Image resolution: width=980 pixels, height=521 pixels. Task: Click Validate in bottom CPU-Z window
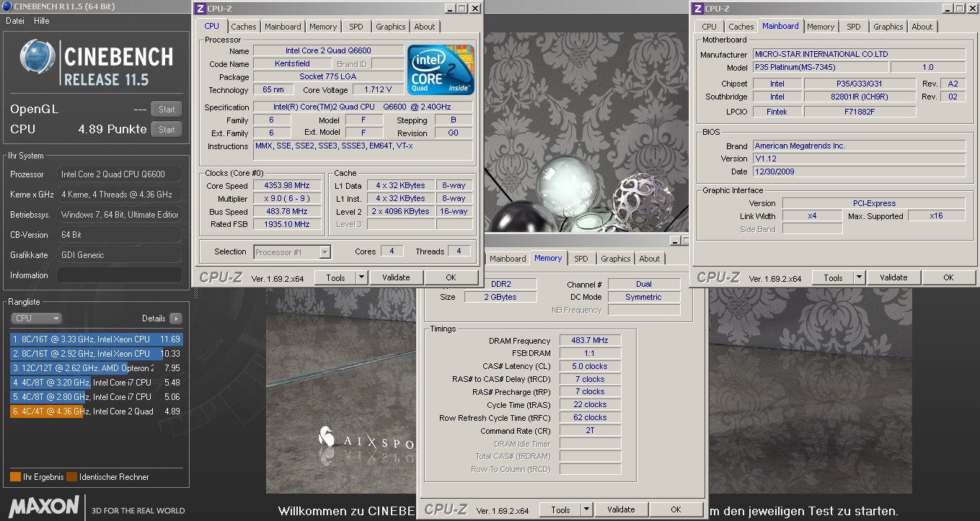pyautogui.click(x=621, y=509)
